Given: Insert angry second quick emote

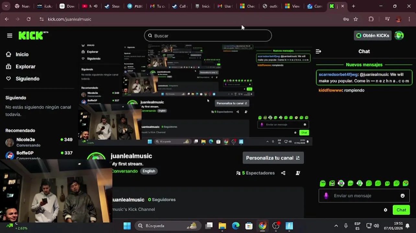Looking at the screenshot, I should click(332, 183).
